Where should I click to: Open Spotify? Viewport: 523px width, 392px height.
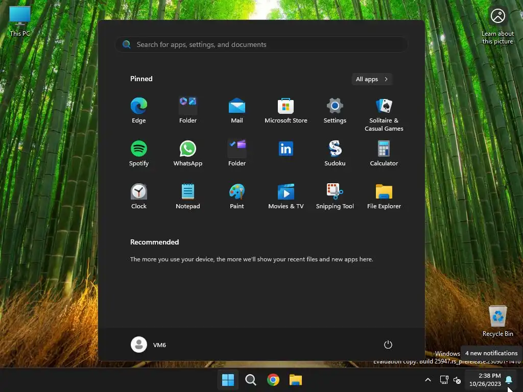(139, 153)
